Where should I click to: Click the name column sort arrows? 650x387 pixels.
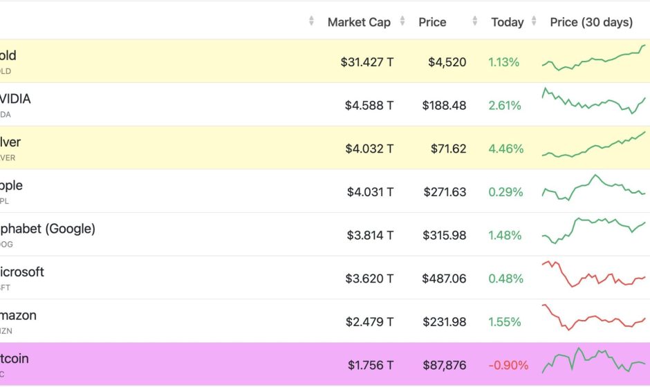[x=311, y=22]
